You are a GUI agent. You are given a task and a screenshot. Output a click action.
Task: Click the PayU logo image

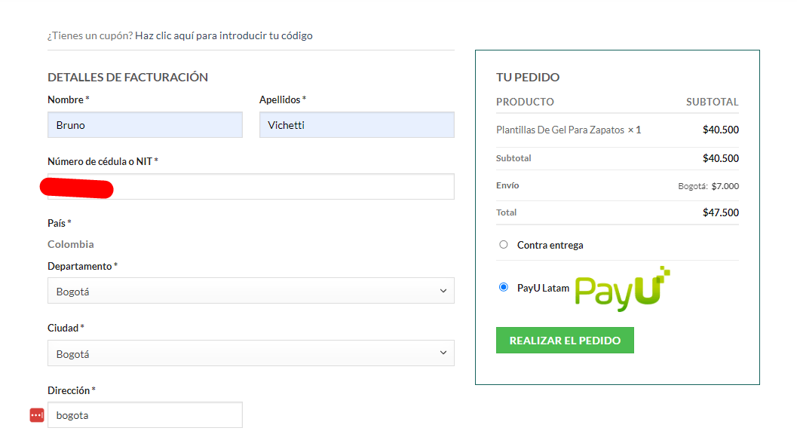click(622, 288)
